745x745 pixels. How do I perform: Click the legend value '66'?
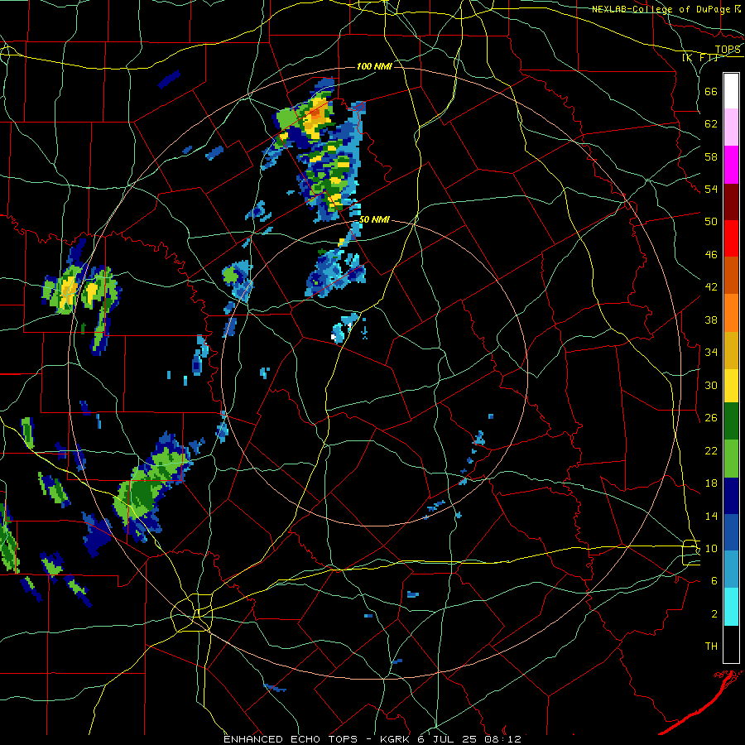click(711, 91)
